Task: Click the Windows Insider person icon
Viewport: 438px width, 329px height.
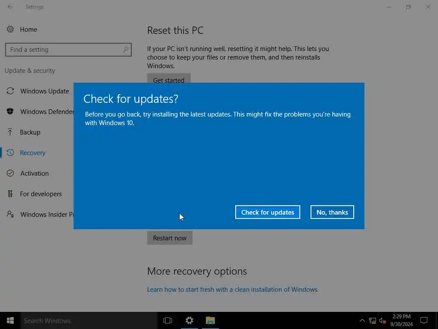Action: [10, 214]
